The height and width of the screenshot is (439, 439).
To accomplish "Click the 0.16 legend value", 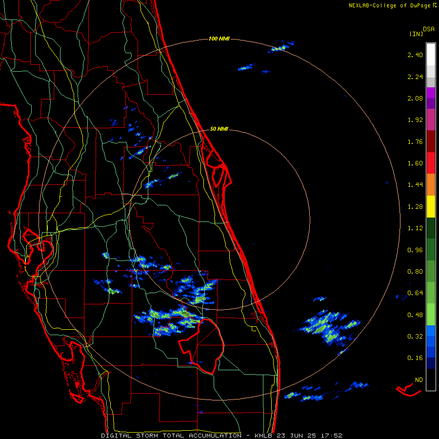I will point(415,358).
